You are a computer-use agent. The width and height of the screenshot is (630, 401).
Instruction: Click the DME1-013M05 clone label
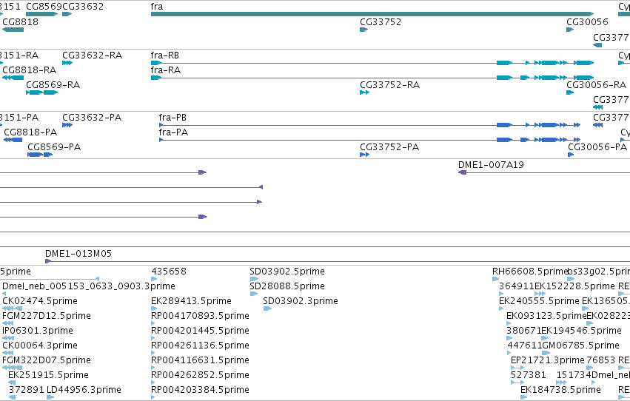tap(78, 253)
